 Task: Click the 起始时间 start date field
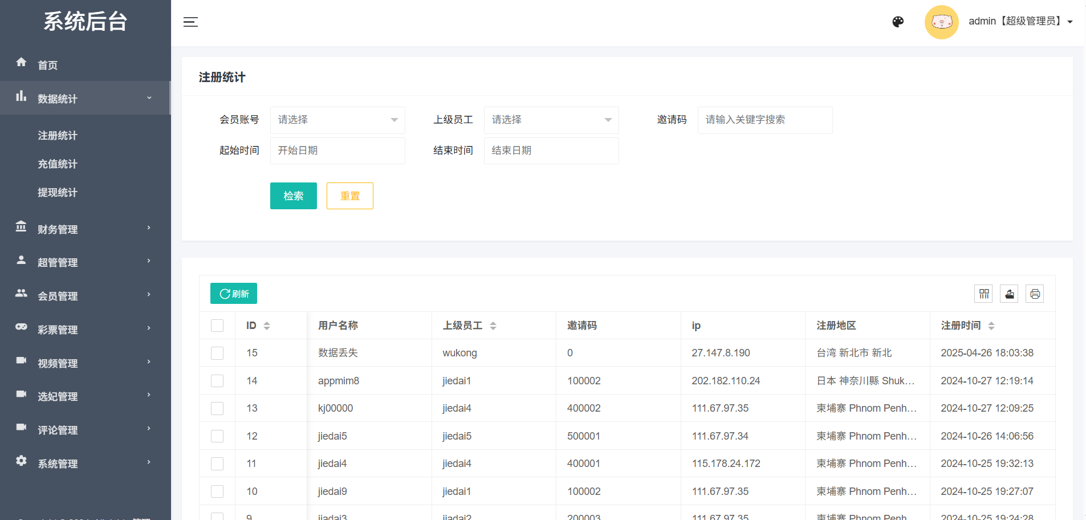[337, 151]
